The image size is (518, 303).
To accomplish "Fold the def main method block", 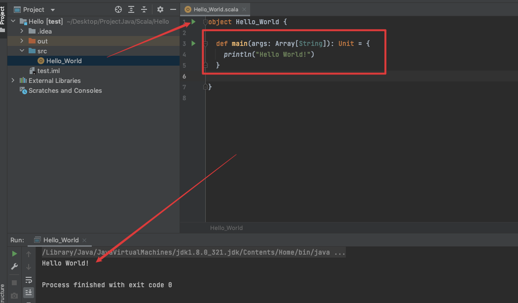I will [x=205, y=43].
